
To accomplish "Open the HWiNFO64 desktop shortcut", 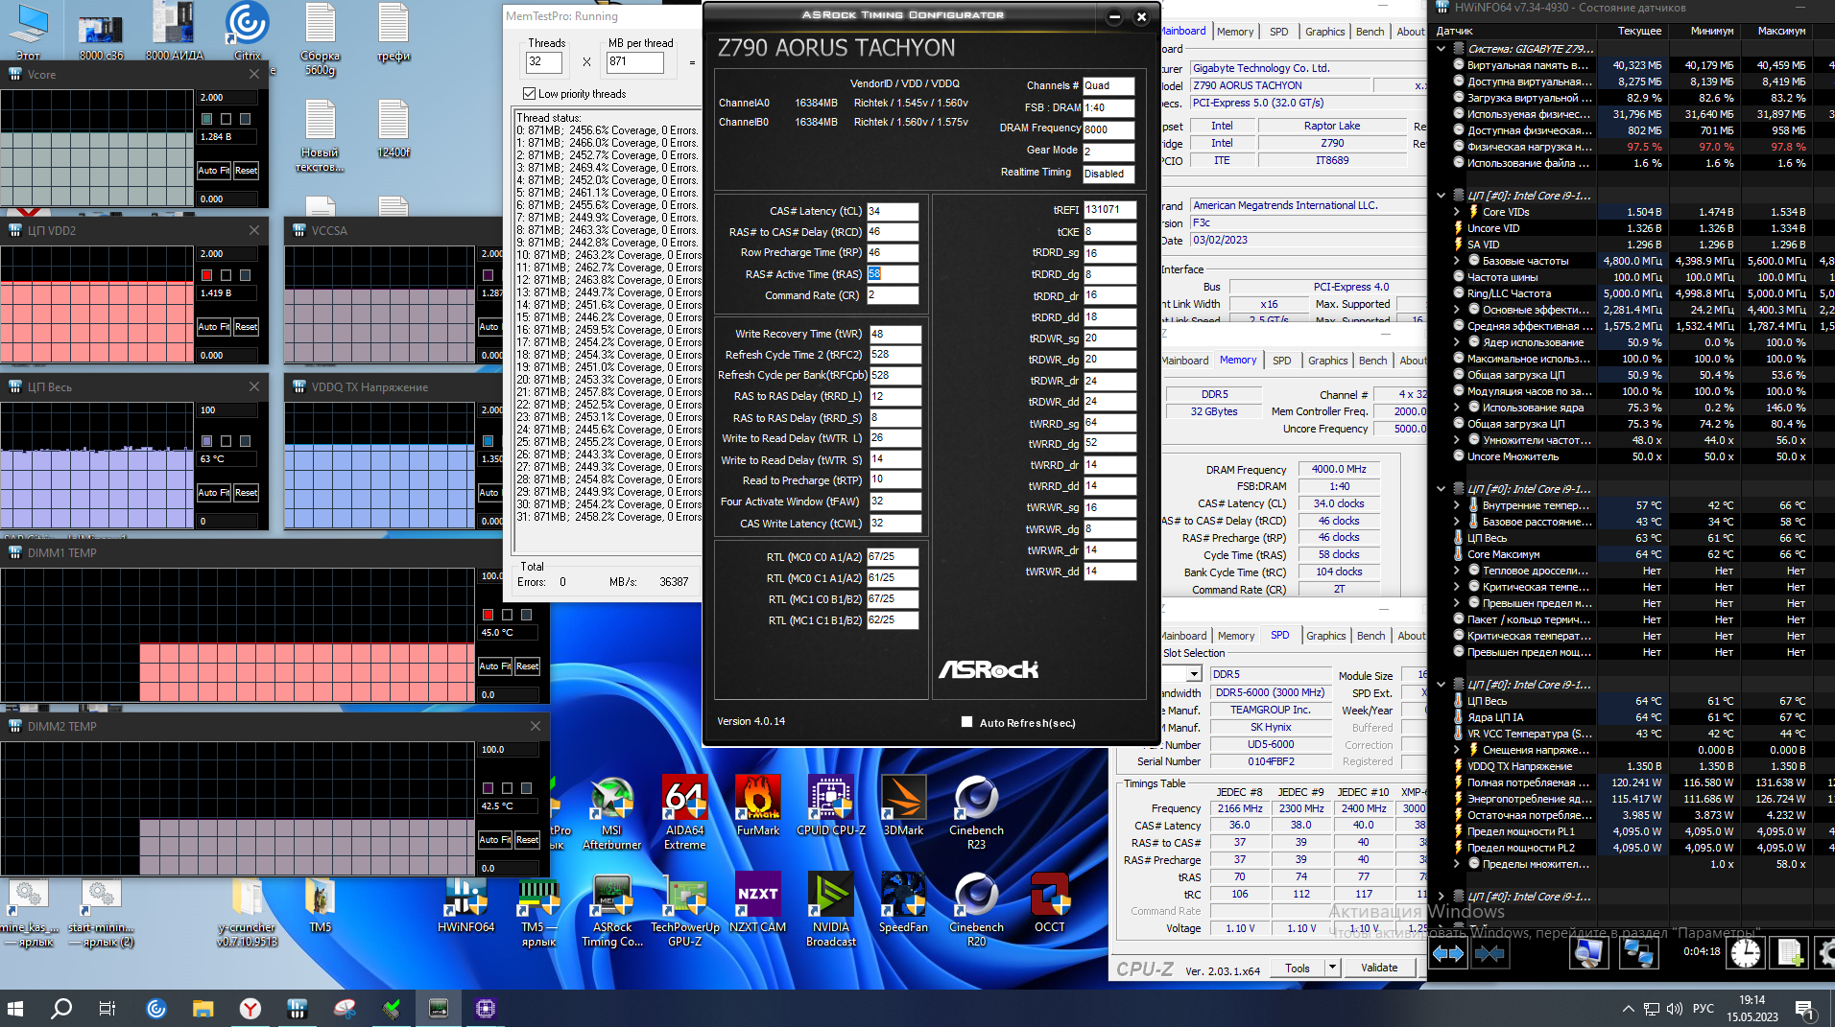I will (465, 904).
